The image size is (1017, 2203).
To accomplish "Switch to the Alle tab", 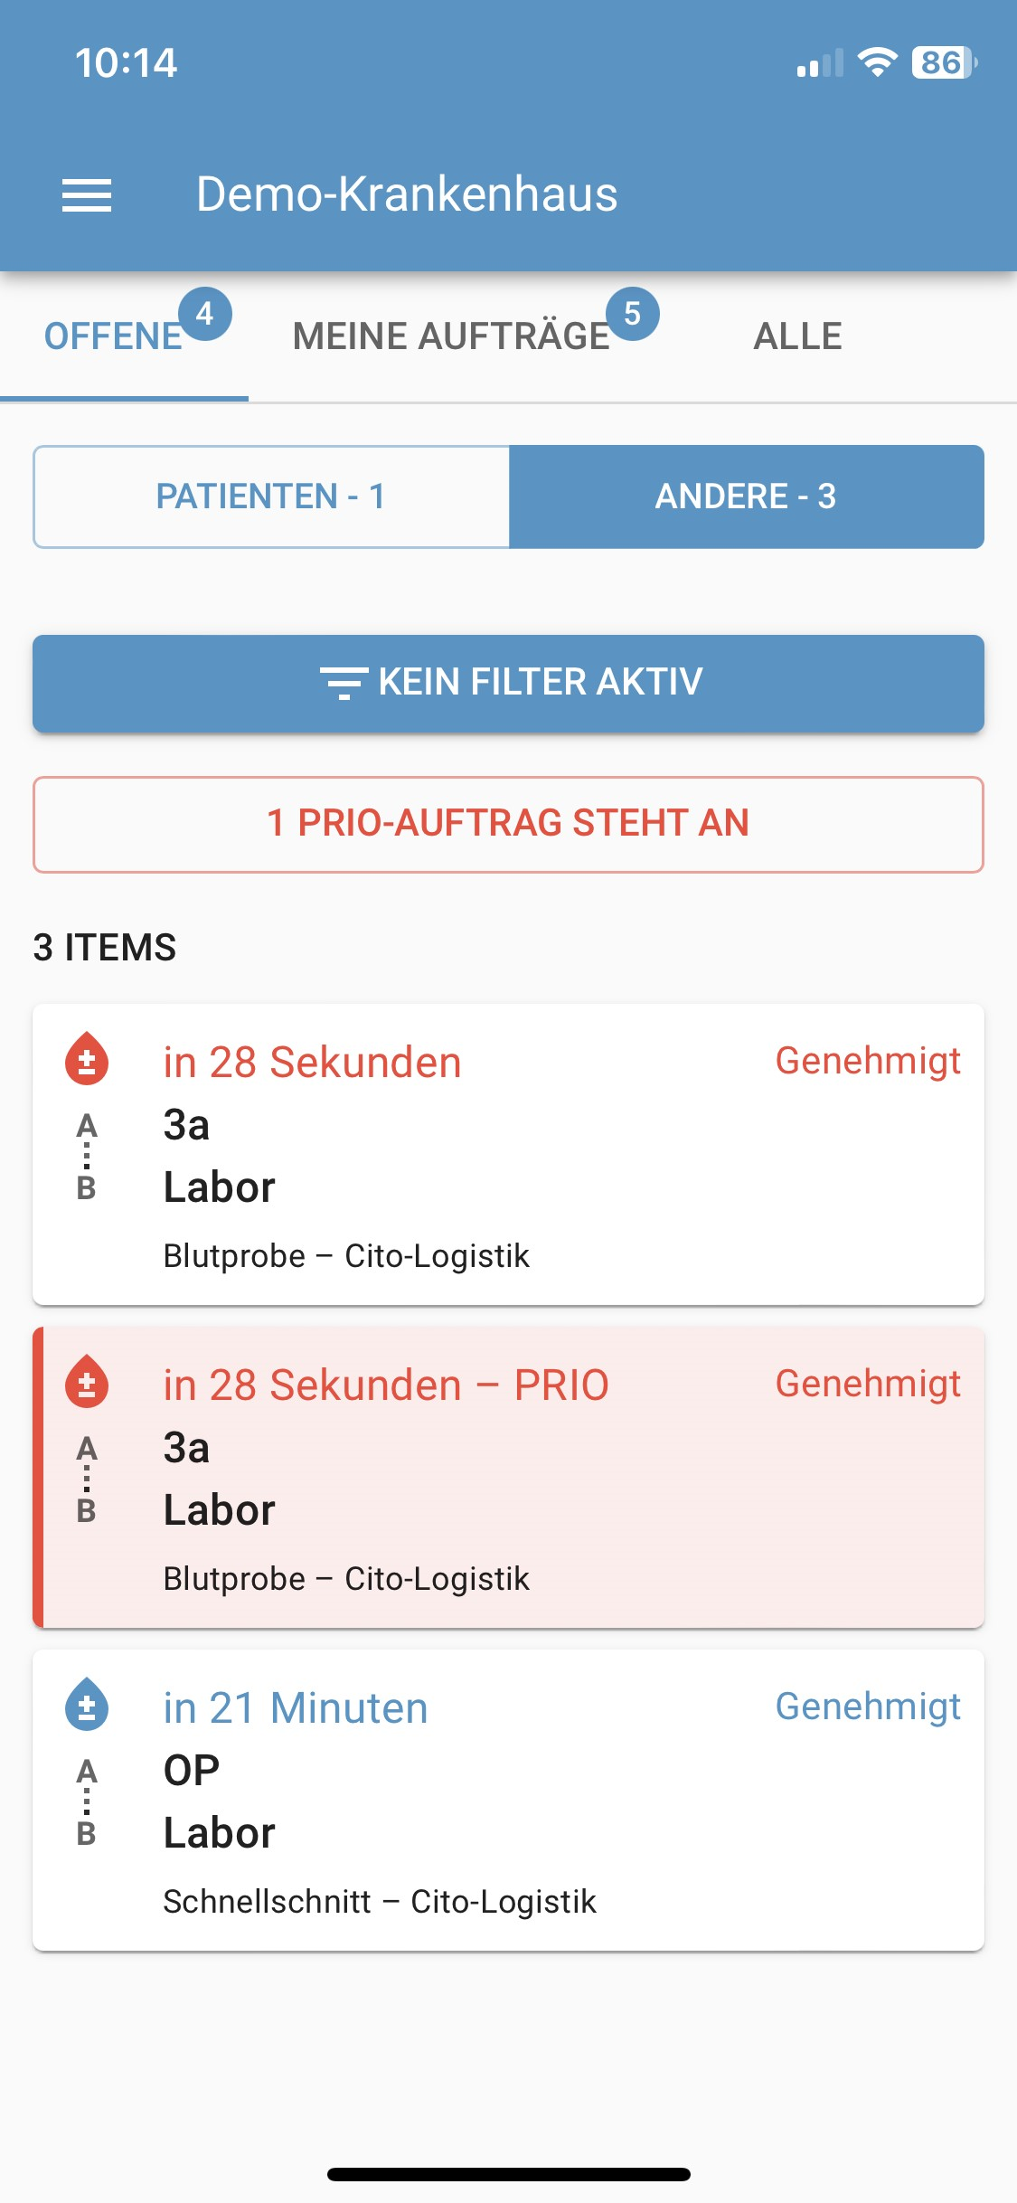I will (x=798, y=336).
